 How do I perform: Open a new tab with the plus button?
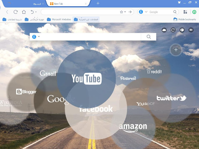point(98,3)
